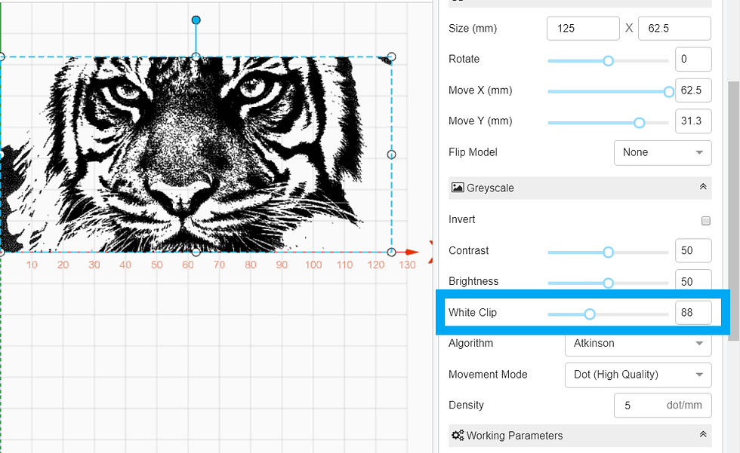Click the Brightness value field
This screenshot has width=740, height=453.
pos(693,280)
